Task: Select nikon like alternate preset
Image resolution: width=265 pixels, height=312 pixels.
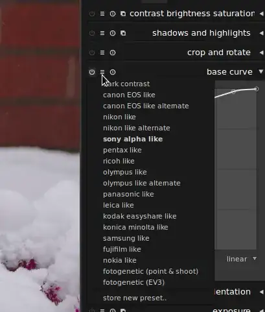Action: pos(137,128)
